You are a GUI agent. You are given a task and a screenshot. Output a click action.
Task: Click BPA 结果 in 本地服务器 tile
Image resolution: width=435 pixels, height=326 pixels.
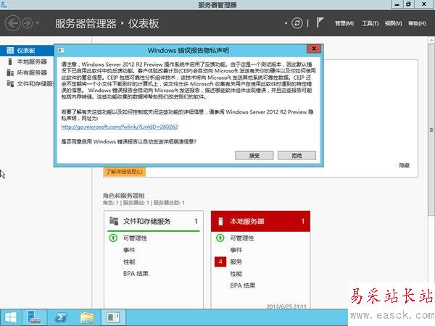(242, 285)
